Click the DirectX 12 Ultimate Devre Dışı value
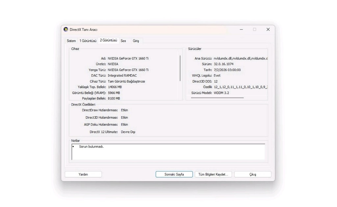 (128, 132)
